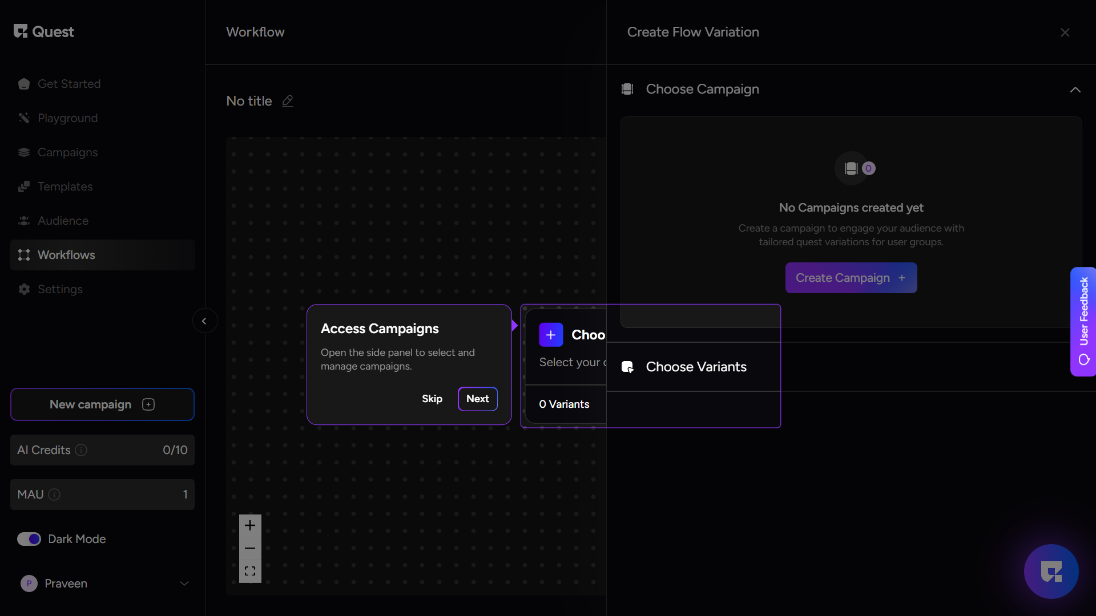1096x616 pixels.
Task: Open the User Feedback side tab
Action: pos(1083,321)
